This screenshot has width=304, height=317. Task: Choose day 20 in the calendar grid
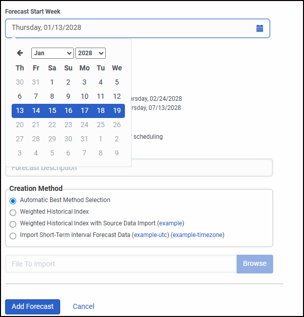coord(20,125)
